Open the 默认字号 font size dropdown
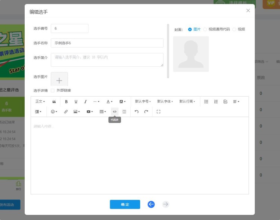 [143, 101]
